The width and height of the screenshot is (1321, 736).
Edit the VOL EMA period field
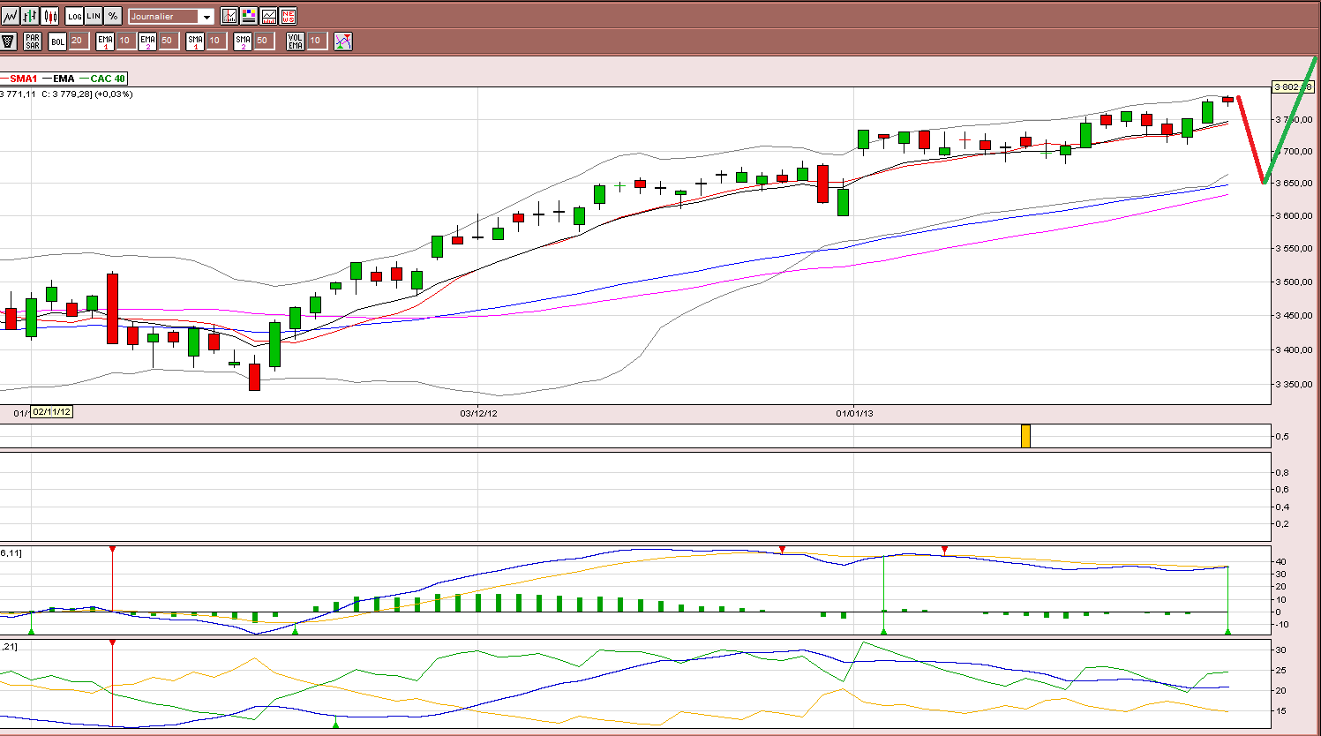click(x=317, y=41)
